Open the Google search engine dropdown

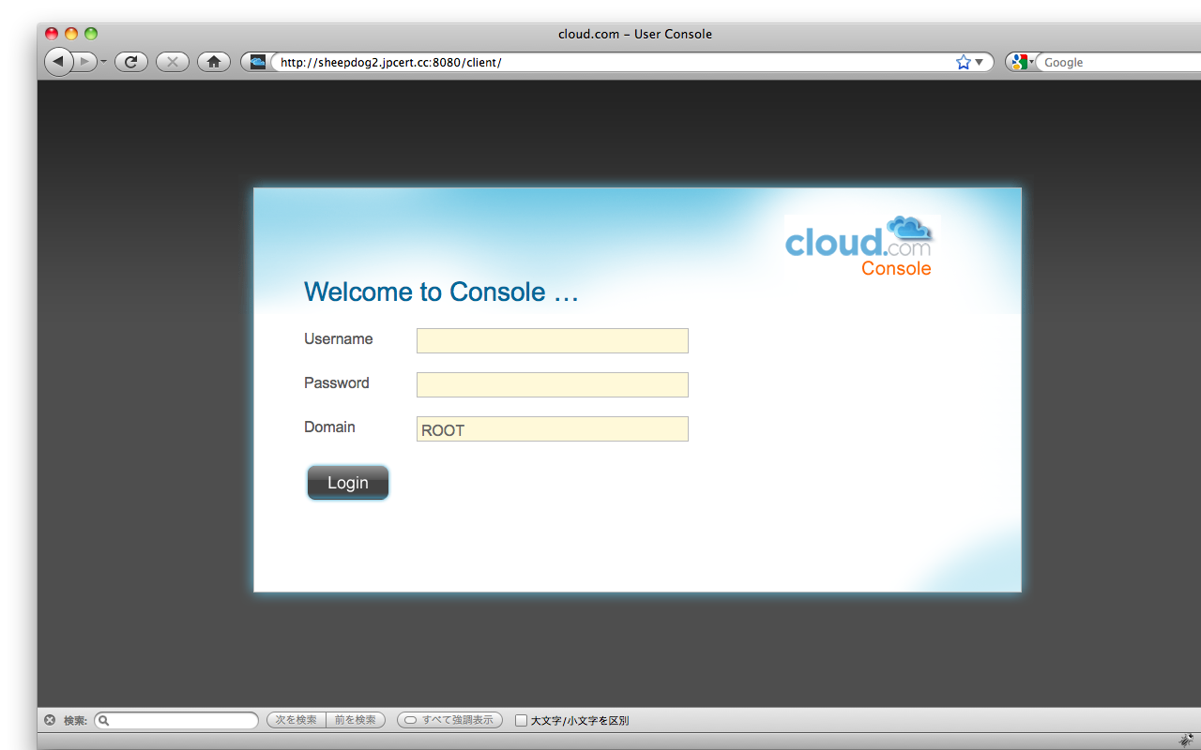1021,62
